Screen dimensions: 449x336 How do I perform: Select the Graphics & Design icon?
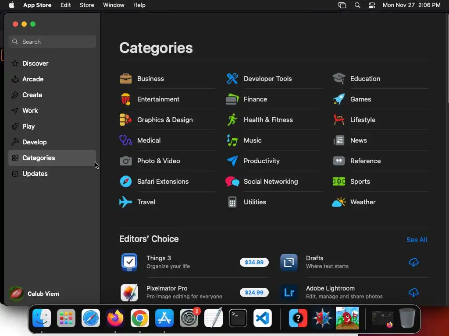click(126, 120)
